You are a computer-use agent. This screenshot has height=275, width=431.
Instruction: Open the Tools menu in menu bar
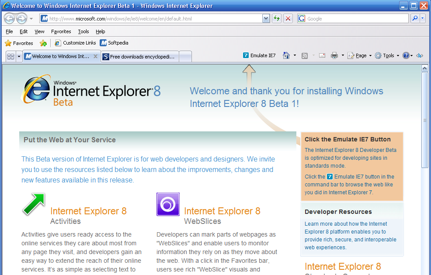point(83,31)
